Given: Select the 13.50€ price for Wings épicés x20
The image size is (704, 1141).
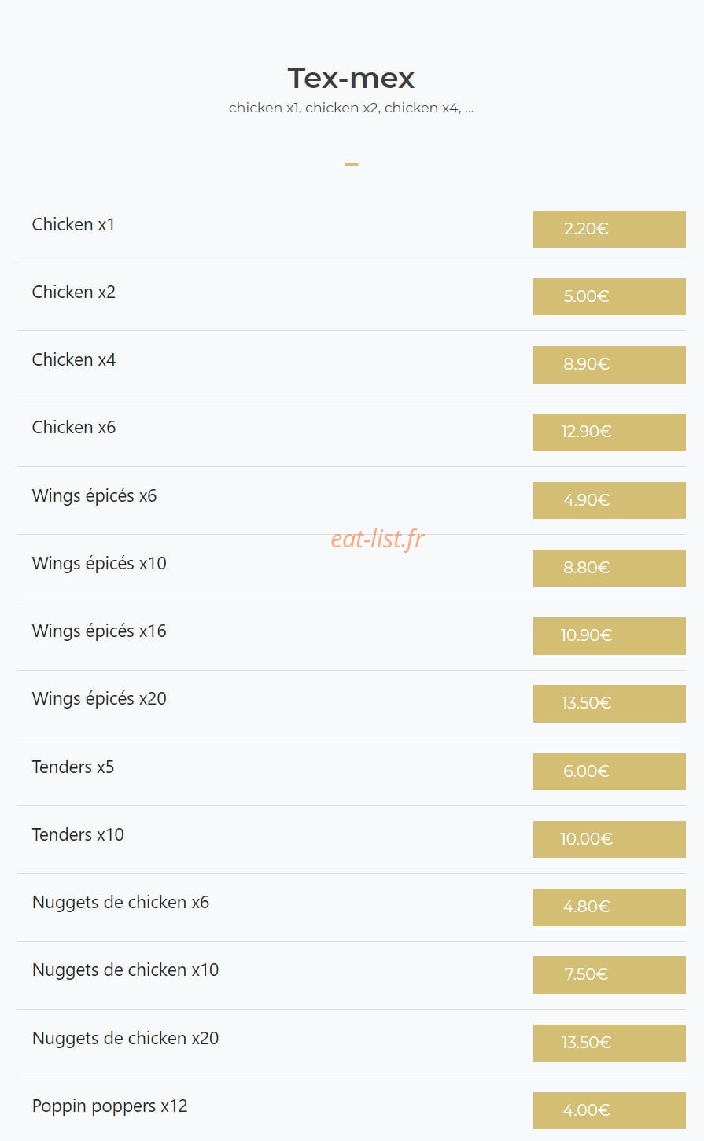Looking at the screenshot, I should point(609,704).
